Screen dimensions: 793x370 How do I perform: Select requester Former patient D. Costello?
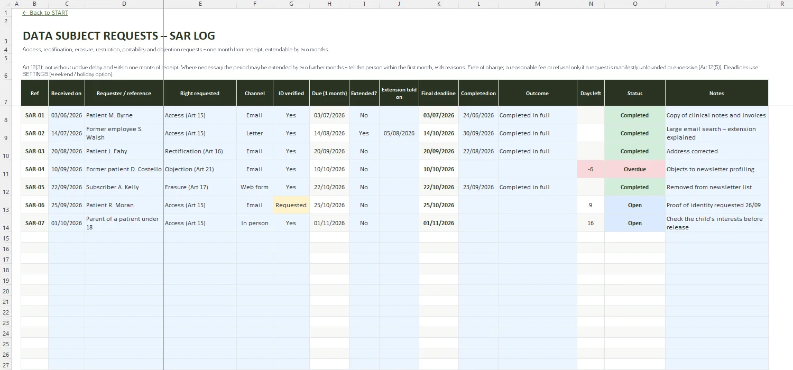tap(124, 169)
